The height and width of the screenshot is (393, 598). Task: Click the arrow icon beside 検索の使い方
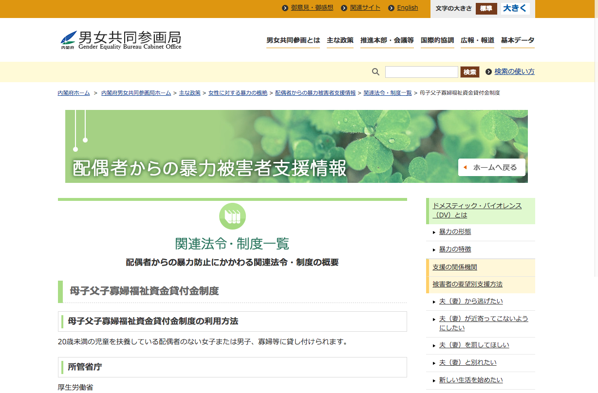point(488,72)
